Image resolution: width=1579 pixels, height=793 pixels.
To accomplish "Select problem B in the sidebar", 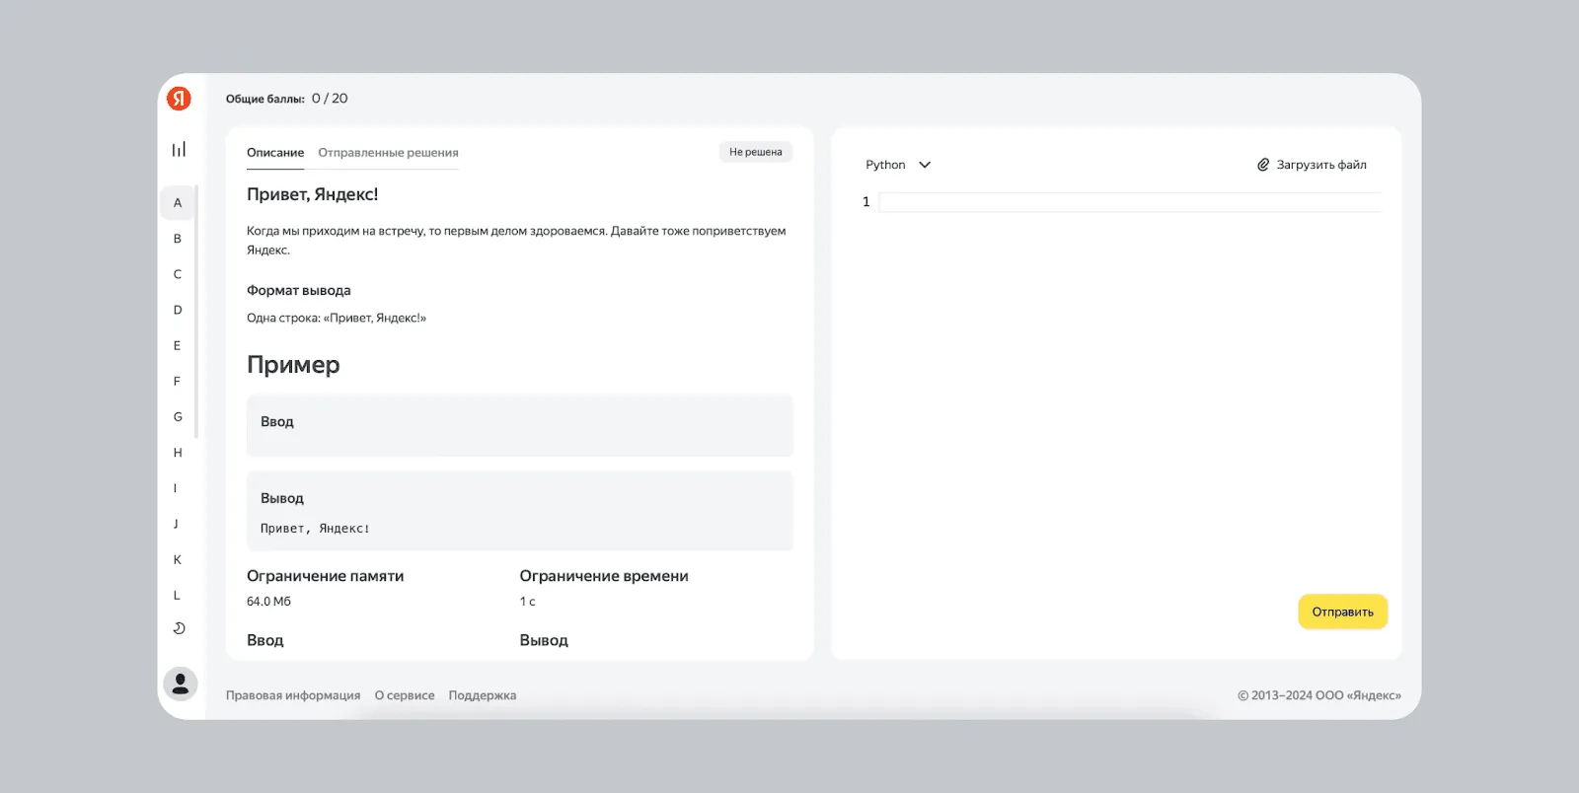I will [178, 239].
